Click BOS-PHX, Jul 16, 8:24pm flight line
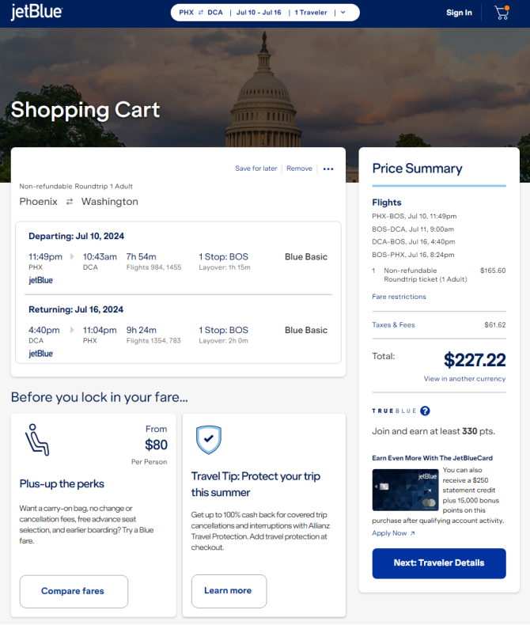 (413, 255)
